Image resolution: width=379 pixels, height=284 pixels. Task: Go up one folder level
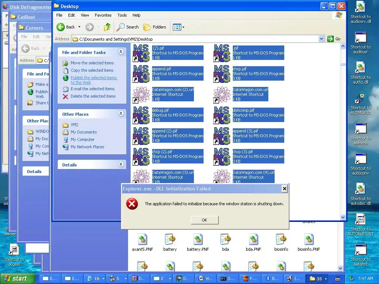click(x=107, y=27)
